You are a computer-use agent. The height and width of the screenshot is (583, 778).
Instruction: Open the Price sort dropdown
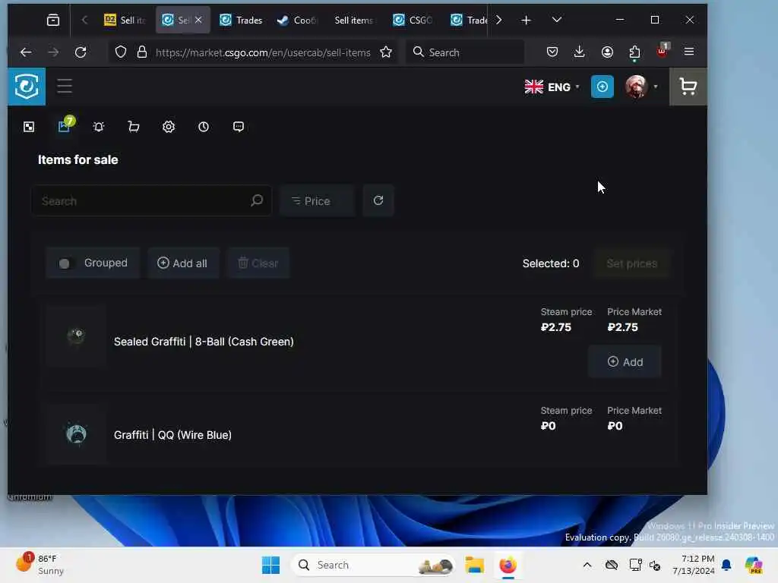tap(317, 200)
